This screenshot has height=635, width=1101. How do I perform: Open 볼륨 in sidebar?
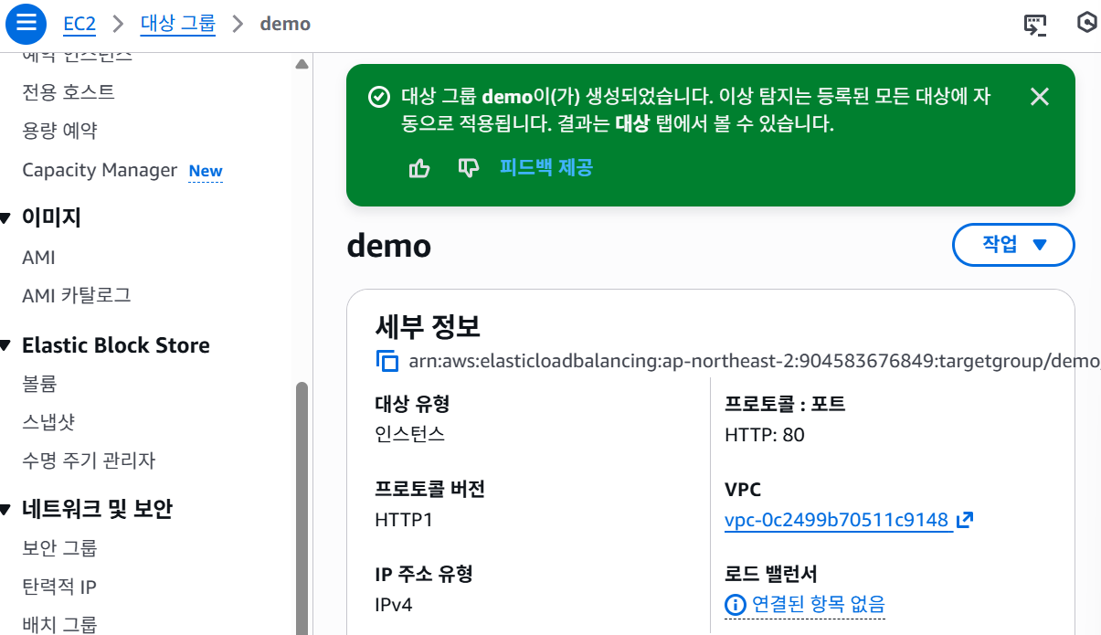(39, 384)
